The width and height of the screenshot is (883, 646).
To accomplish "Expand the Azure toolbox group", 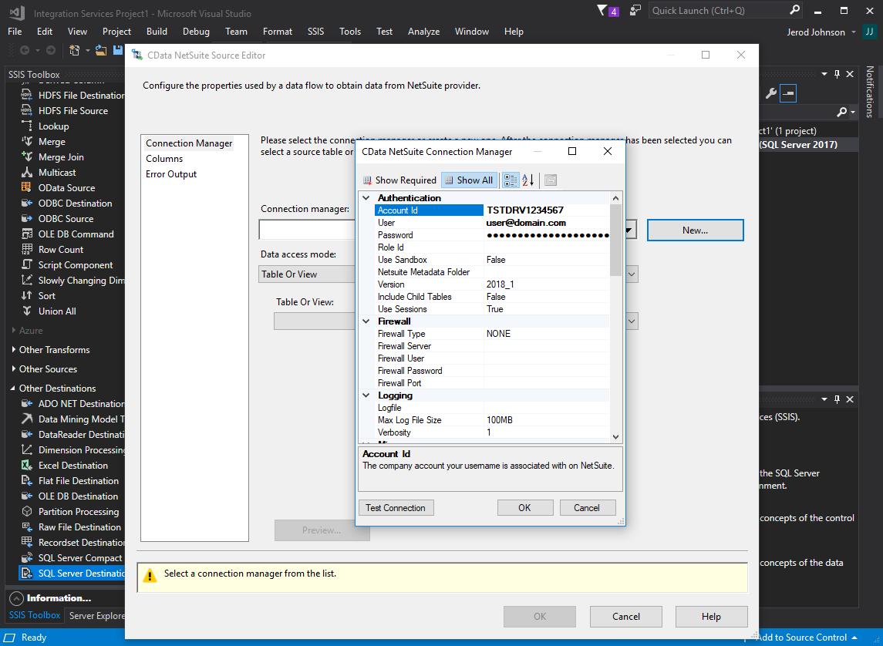I will 14,330.
